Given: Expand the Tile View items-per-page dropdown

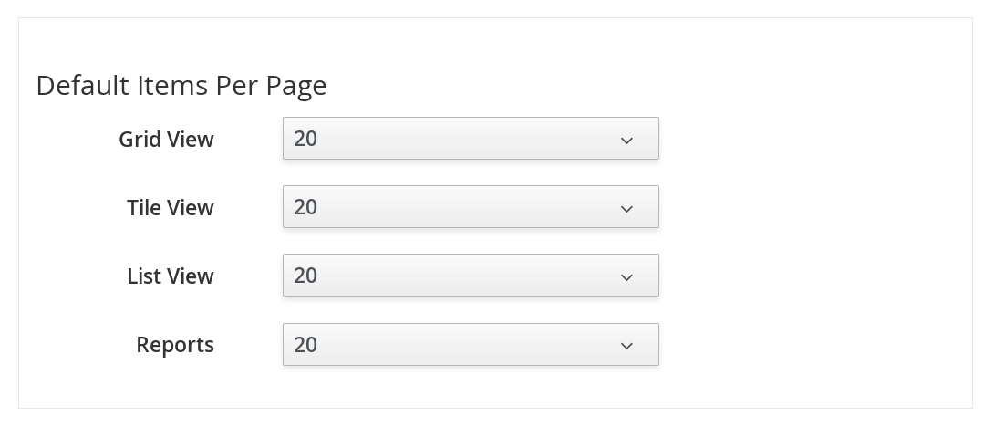Looking at the screenshot, I should pos(470,207).
